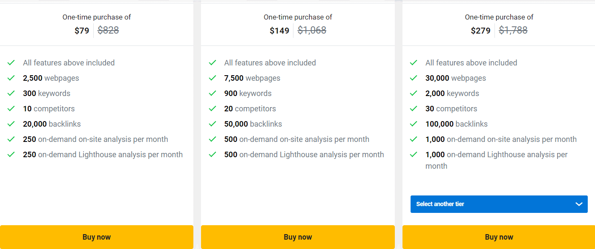Click the chevron on Select another tier
This screenshot has width=595, height=249.
pos(579,204)
